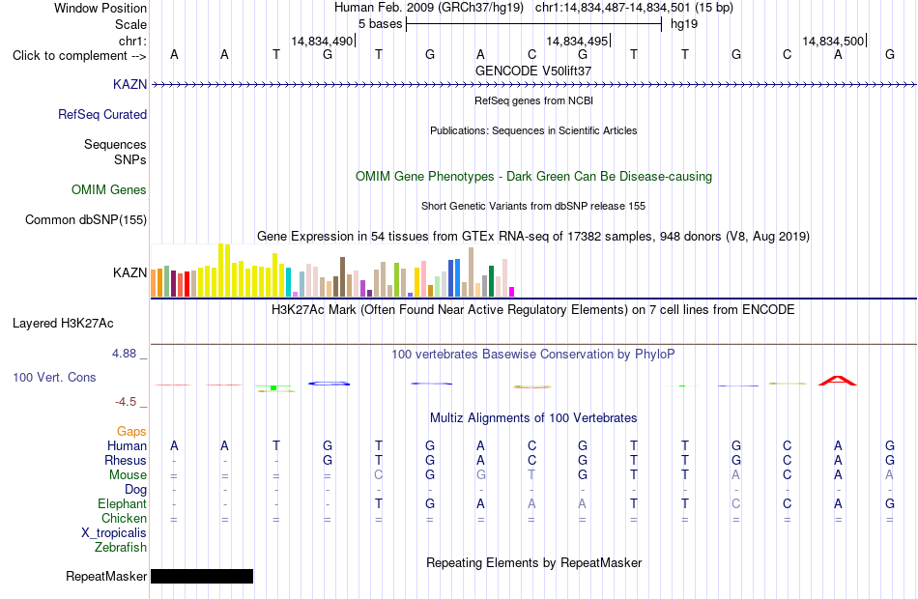This screenshot has width=918, height=599.
Task: Open the OMIM Genes track label
Action: [x=109, y=189]
